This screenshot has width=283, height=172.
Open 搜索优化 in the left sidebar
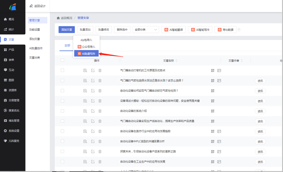(x=11, y=111)
